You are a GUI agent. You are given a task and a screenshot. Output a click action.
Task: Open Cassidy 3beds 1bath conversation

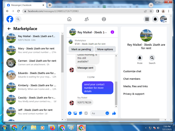click(32, 100)
